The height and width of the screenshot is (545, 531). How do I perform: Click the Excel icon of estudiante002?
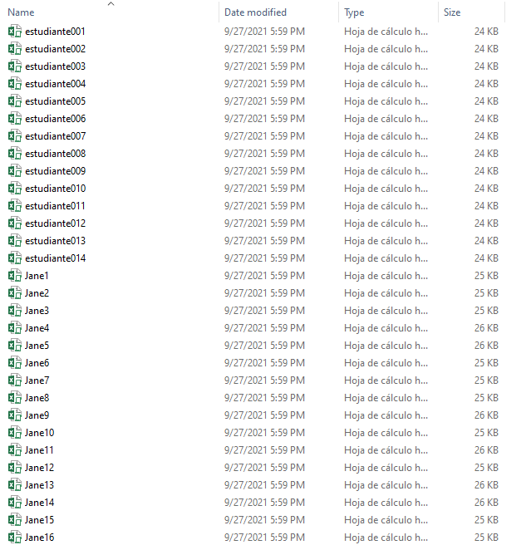click(x=15, y=49)
